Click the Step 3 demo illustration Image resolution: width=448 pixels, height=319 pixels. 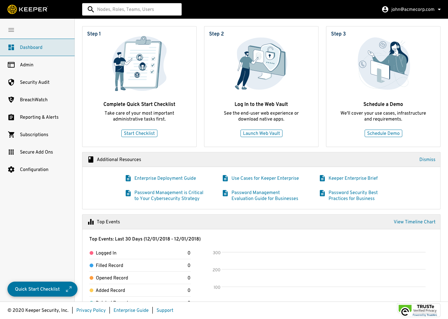[x=383, y=64]
